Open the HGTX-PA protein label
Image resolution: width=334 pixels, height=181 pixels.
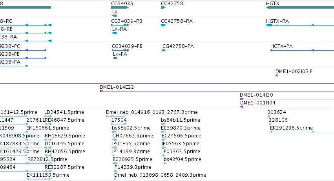click(281, 46)
